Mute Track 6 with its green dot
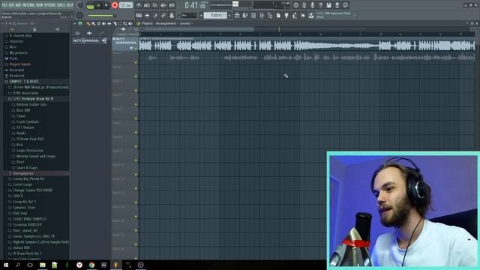480x270 pixels. (136, 118)
